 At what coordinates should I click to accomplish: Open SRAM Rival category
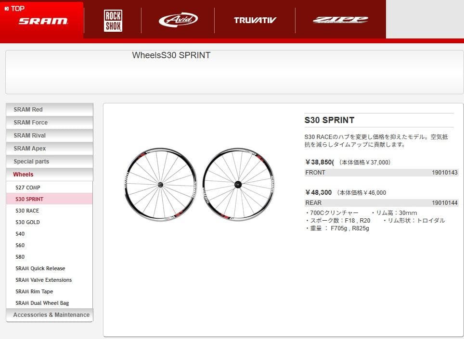click(50, 136)
